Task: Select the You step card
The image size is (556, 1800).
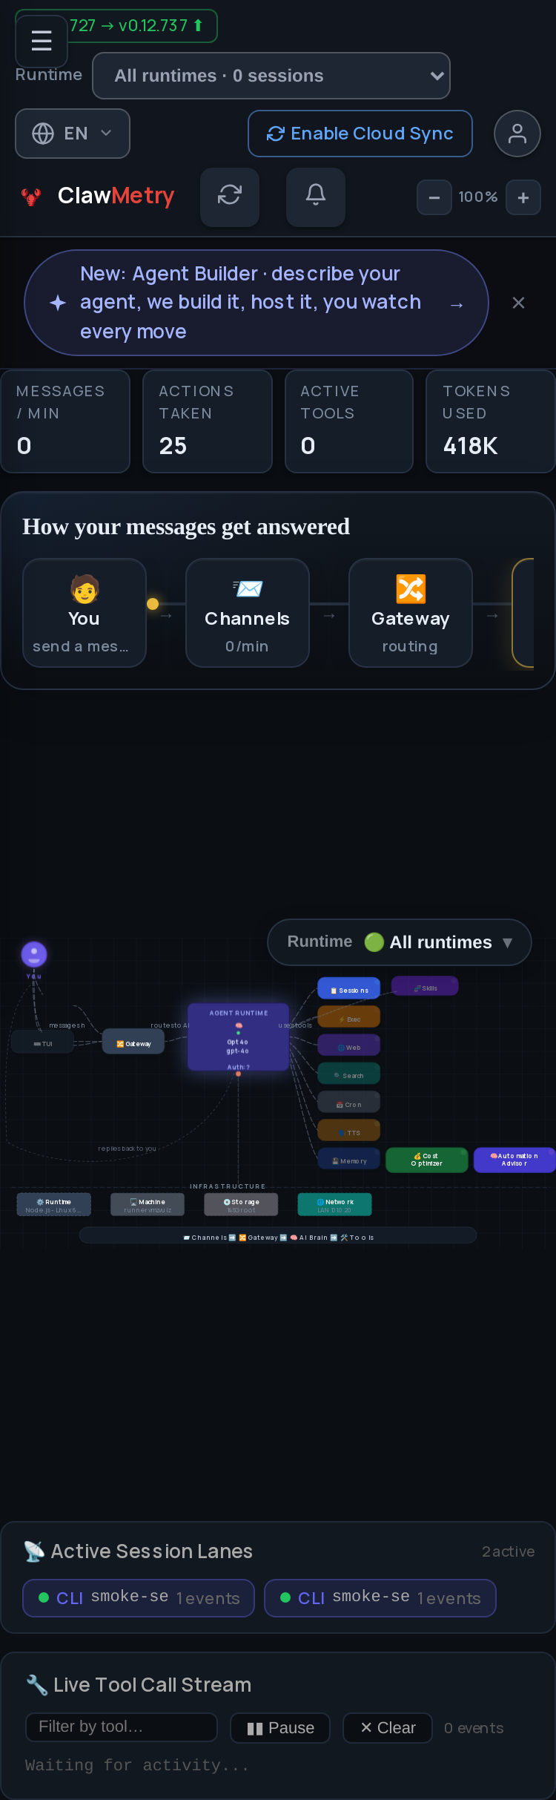Action: (85, 613)
